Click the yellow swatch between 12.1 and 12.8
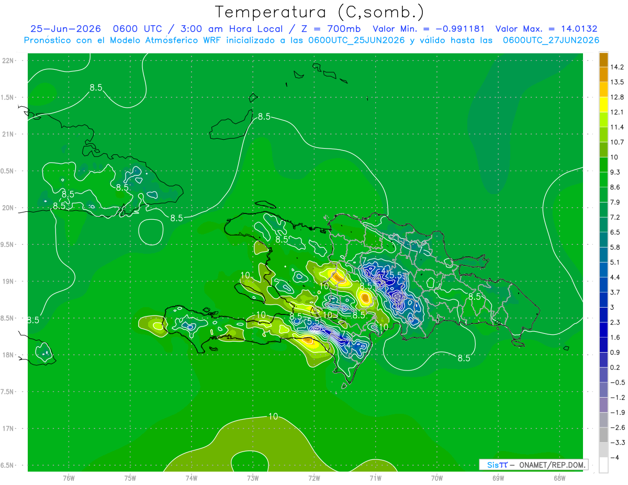The image size is (628, 485). coord(603,105)
